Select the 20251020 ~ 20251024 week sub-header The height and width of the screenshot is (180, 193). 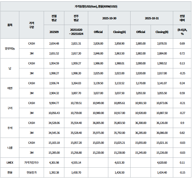(x=76, y=32)
